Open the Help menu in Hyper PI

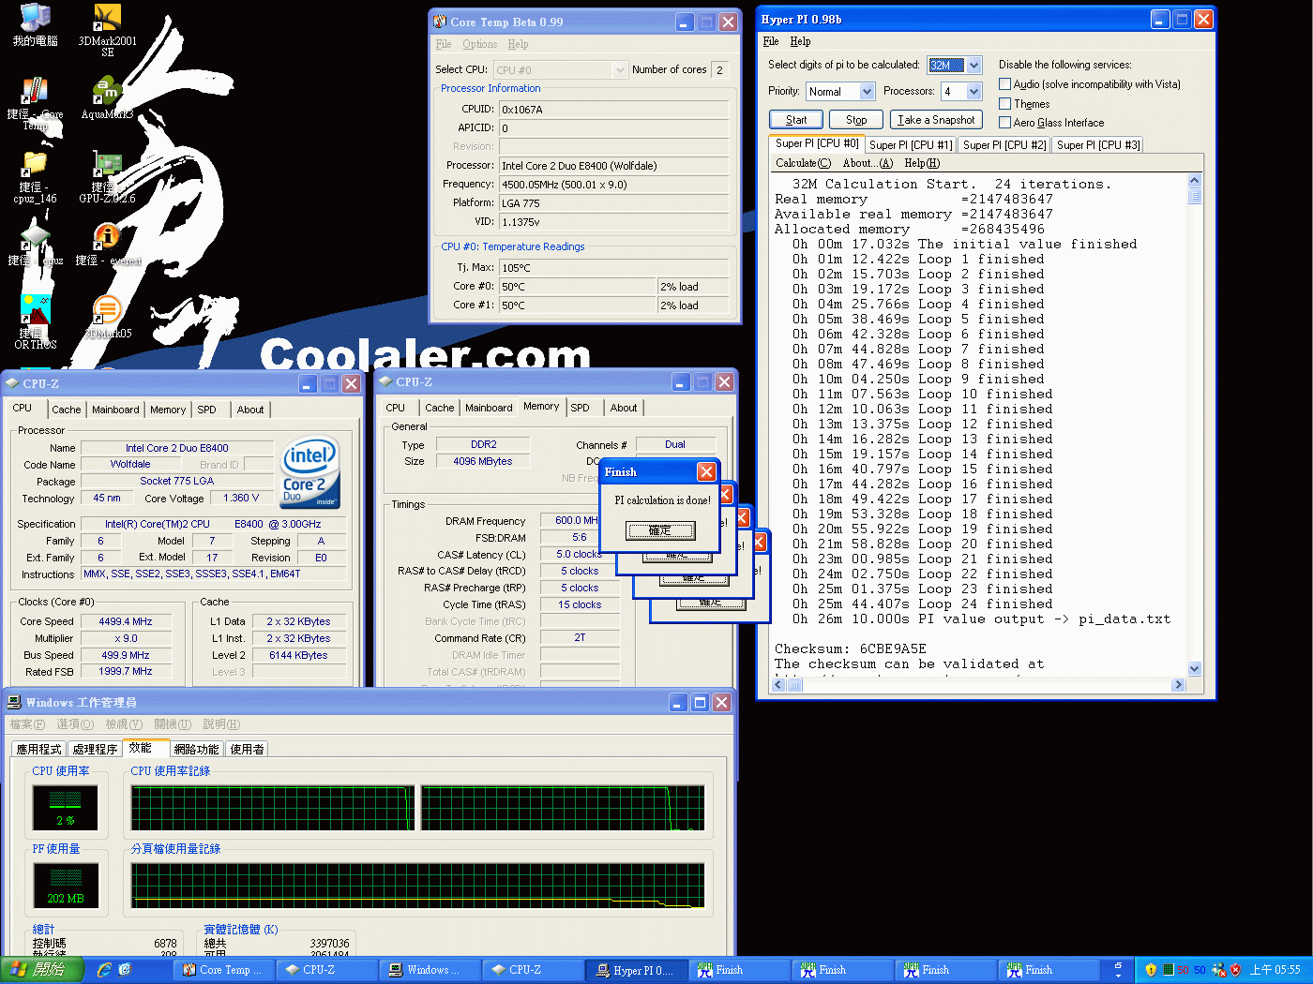800,41
